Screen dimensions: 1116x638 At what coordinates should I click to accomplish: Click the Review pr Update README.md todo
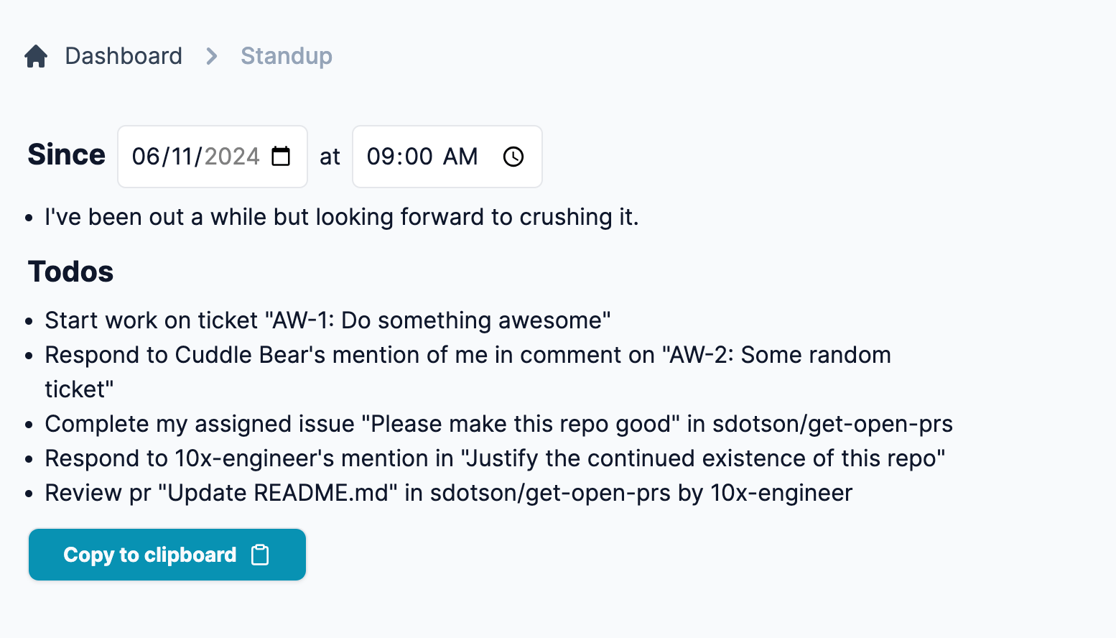(448, 493)
